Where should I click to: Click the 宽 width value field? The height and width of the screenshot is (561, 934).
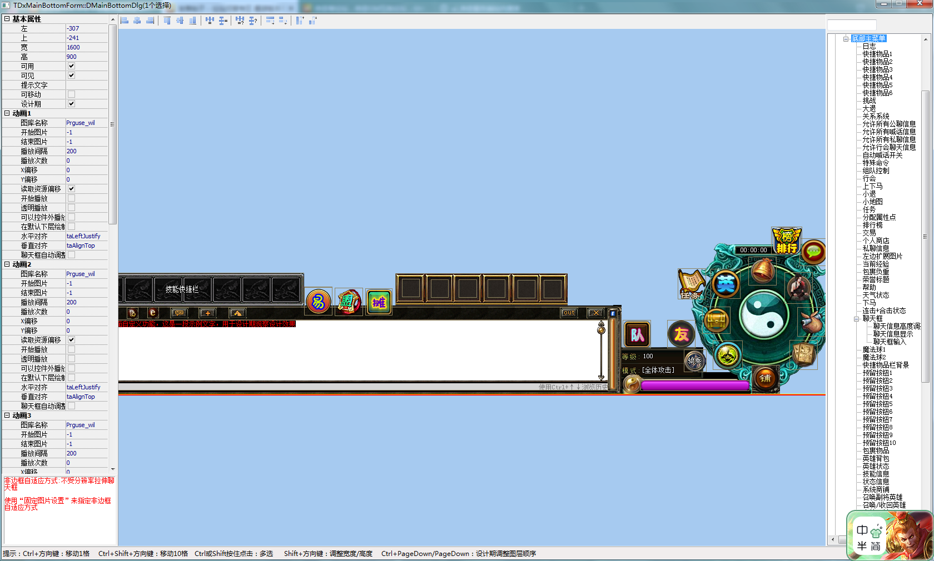tap(87, 47)
